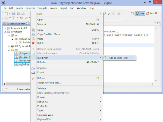
Task: Click the Open Perspective icon
Action: (x=131, y=14)
